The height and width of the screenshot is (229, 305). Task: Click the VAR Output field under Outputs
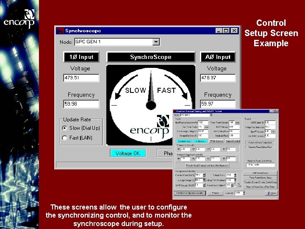point(270,123)
